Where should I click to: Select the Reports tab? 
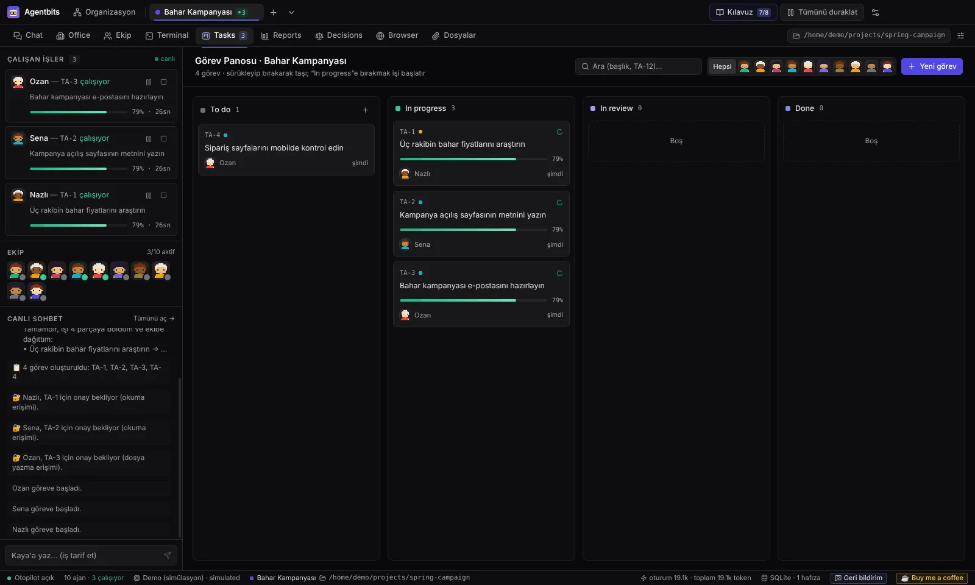281,35
